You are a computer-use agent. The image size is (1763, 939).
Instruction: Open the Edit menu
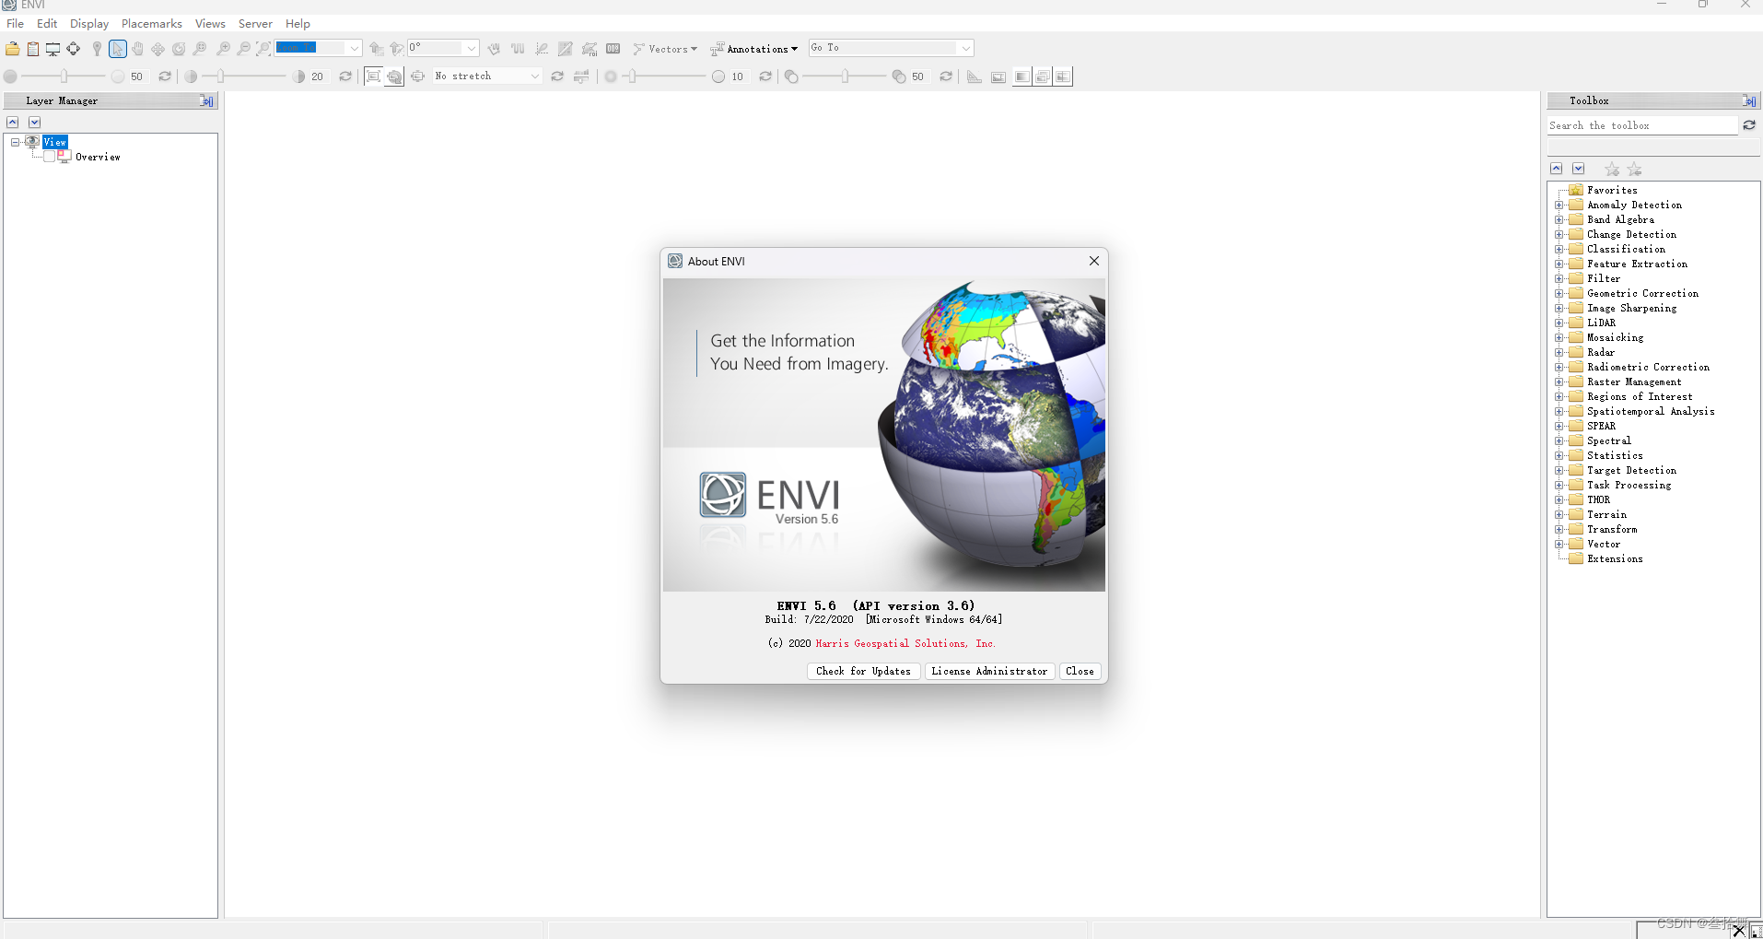47,23
